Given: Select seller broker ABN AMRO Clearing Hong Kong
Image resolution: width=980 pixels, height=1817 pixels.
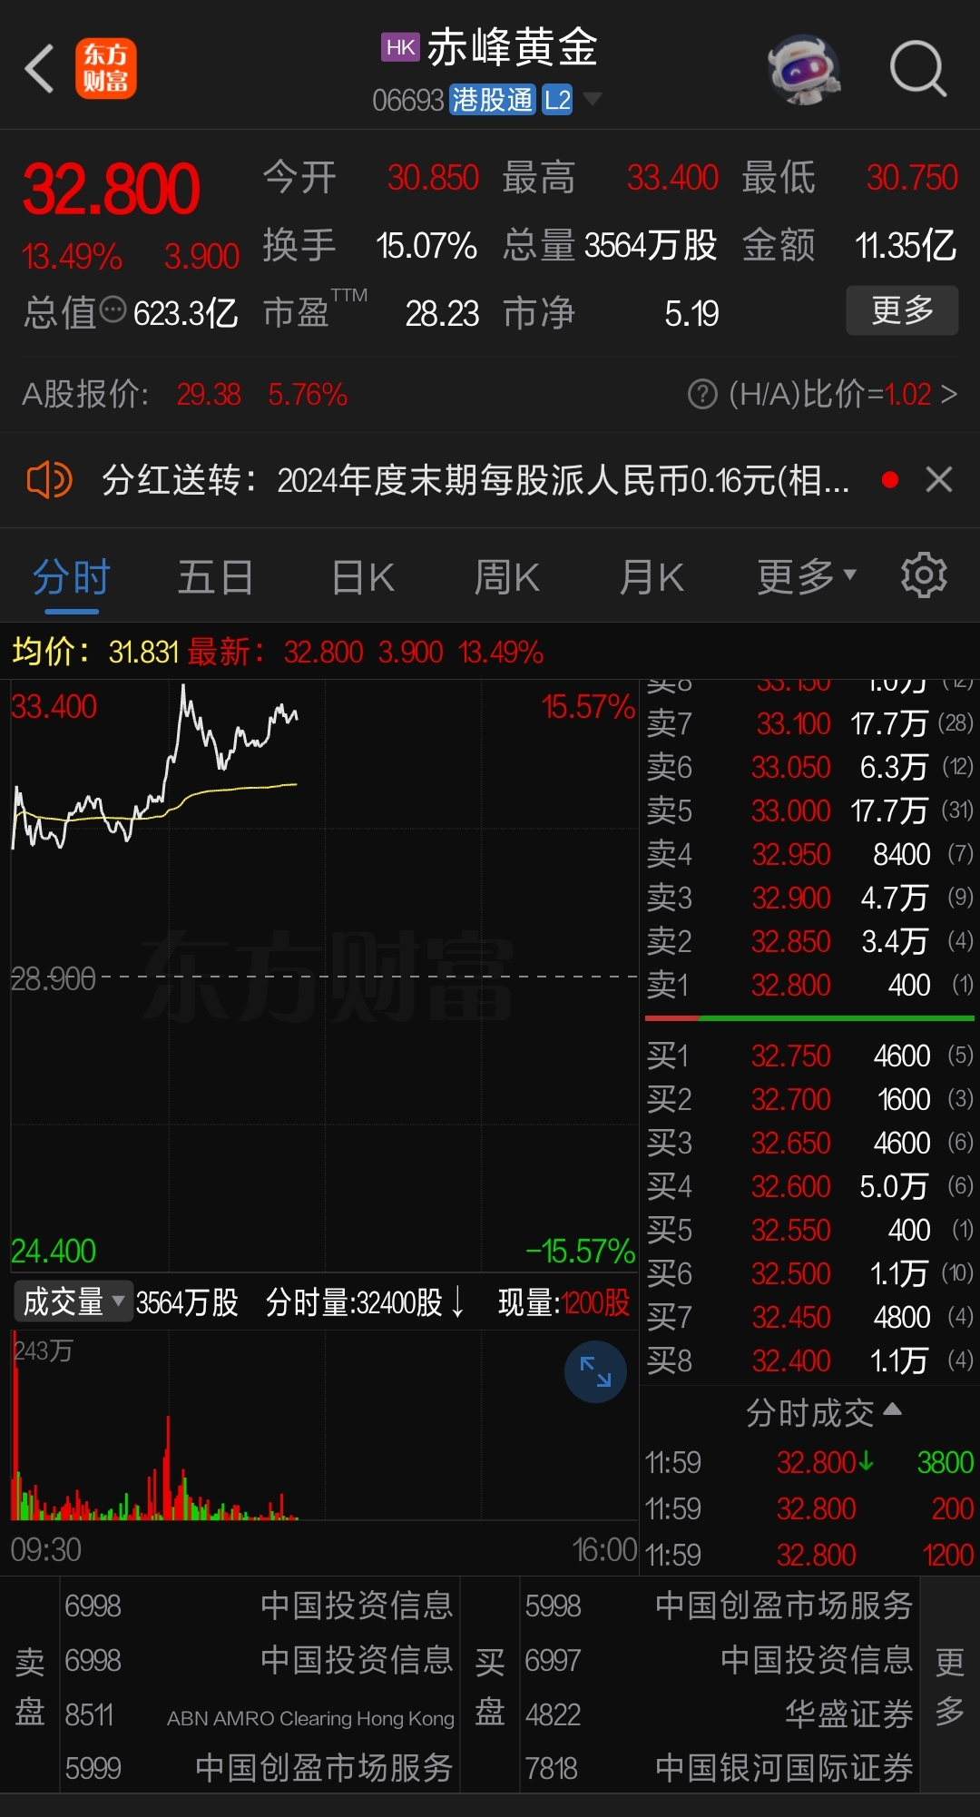Looking at the screenshot, I should [x=260, y=1717].
